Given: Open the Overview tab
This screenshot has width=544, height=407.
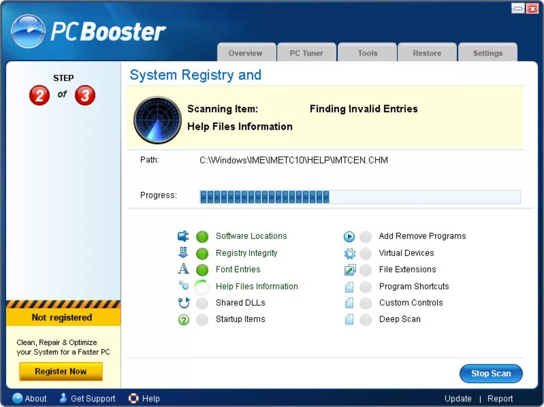Looking at the screenshot, I should point(247,52).
